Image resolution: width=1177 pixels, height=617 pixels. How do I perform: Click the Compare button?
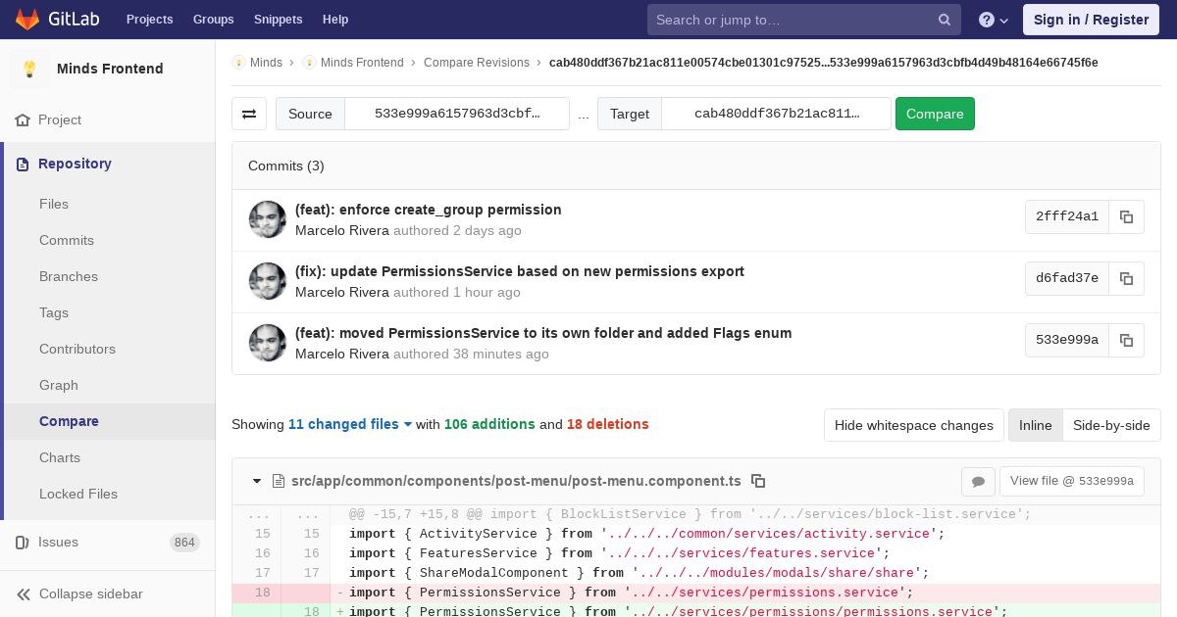pyautogui.click(x=935, y=114)
